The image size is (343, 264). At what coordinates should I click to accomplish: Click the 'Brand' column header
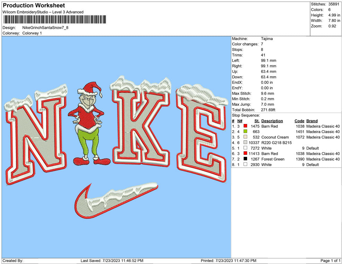pyautogui.click(x=312, y=121)
